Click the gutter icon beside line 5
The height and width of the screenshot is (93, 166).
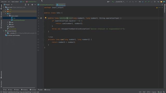click(41, 18)
